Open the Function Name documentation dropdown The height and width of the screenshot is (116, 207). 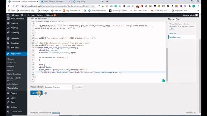tap(58, 87)
